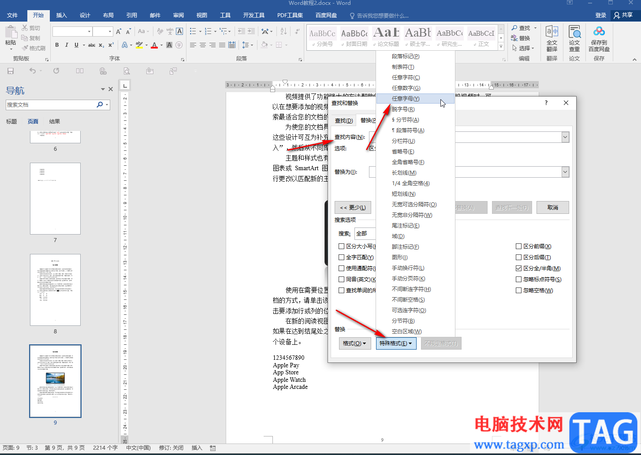Click the 搜索文档 navigation search field
Screen dimensions: 641x455
coord(51,105)
